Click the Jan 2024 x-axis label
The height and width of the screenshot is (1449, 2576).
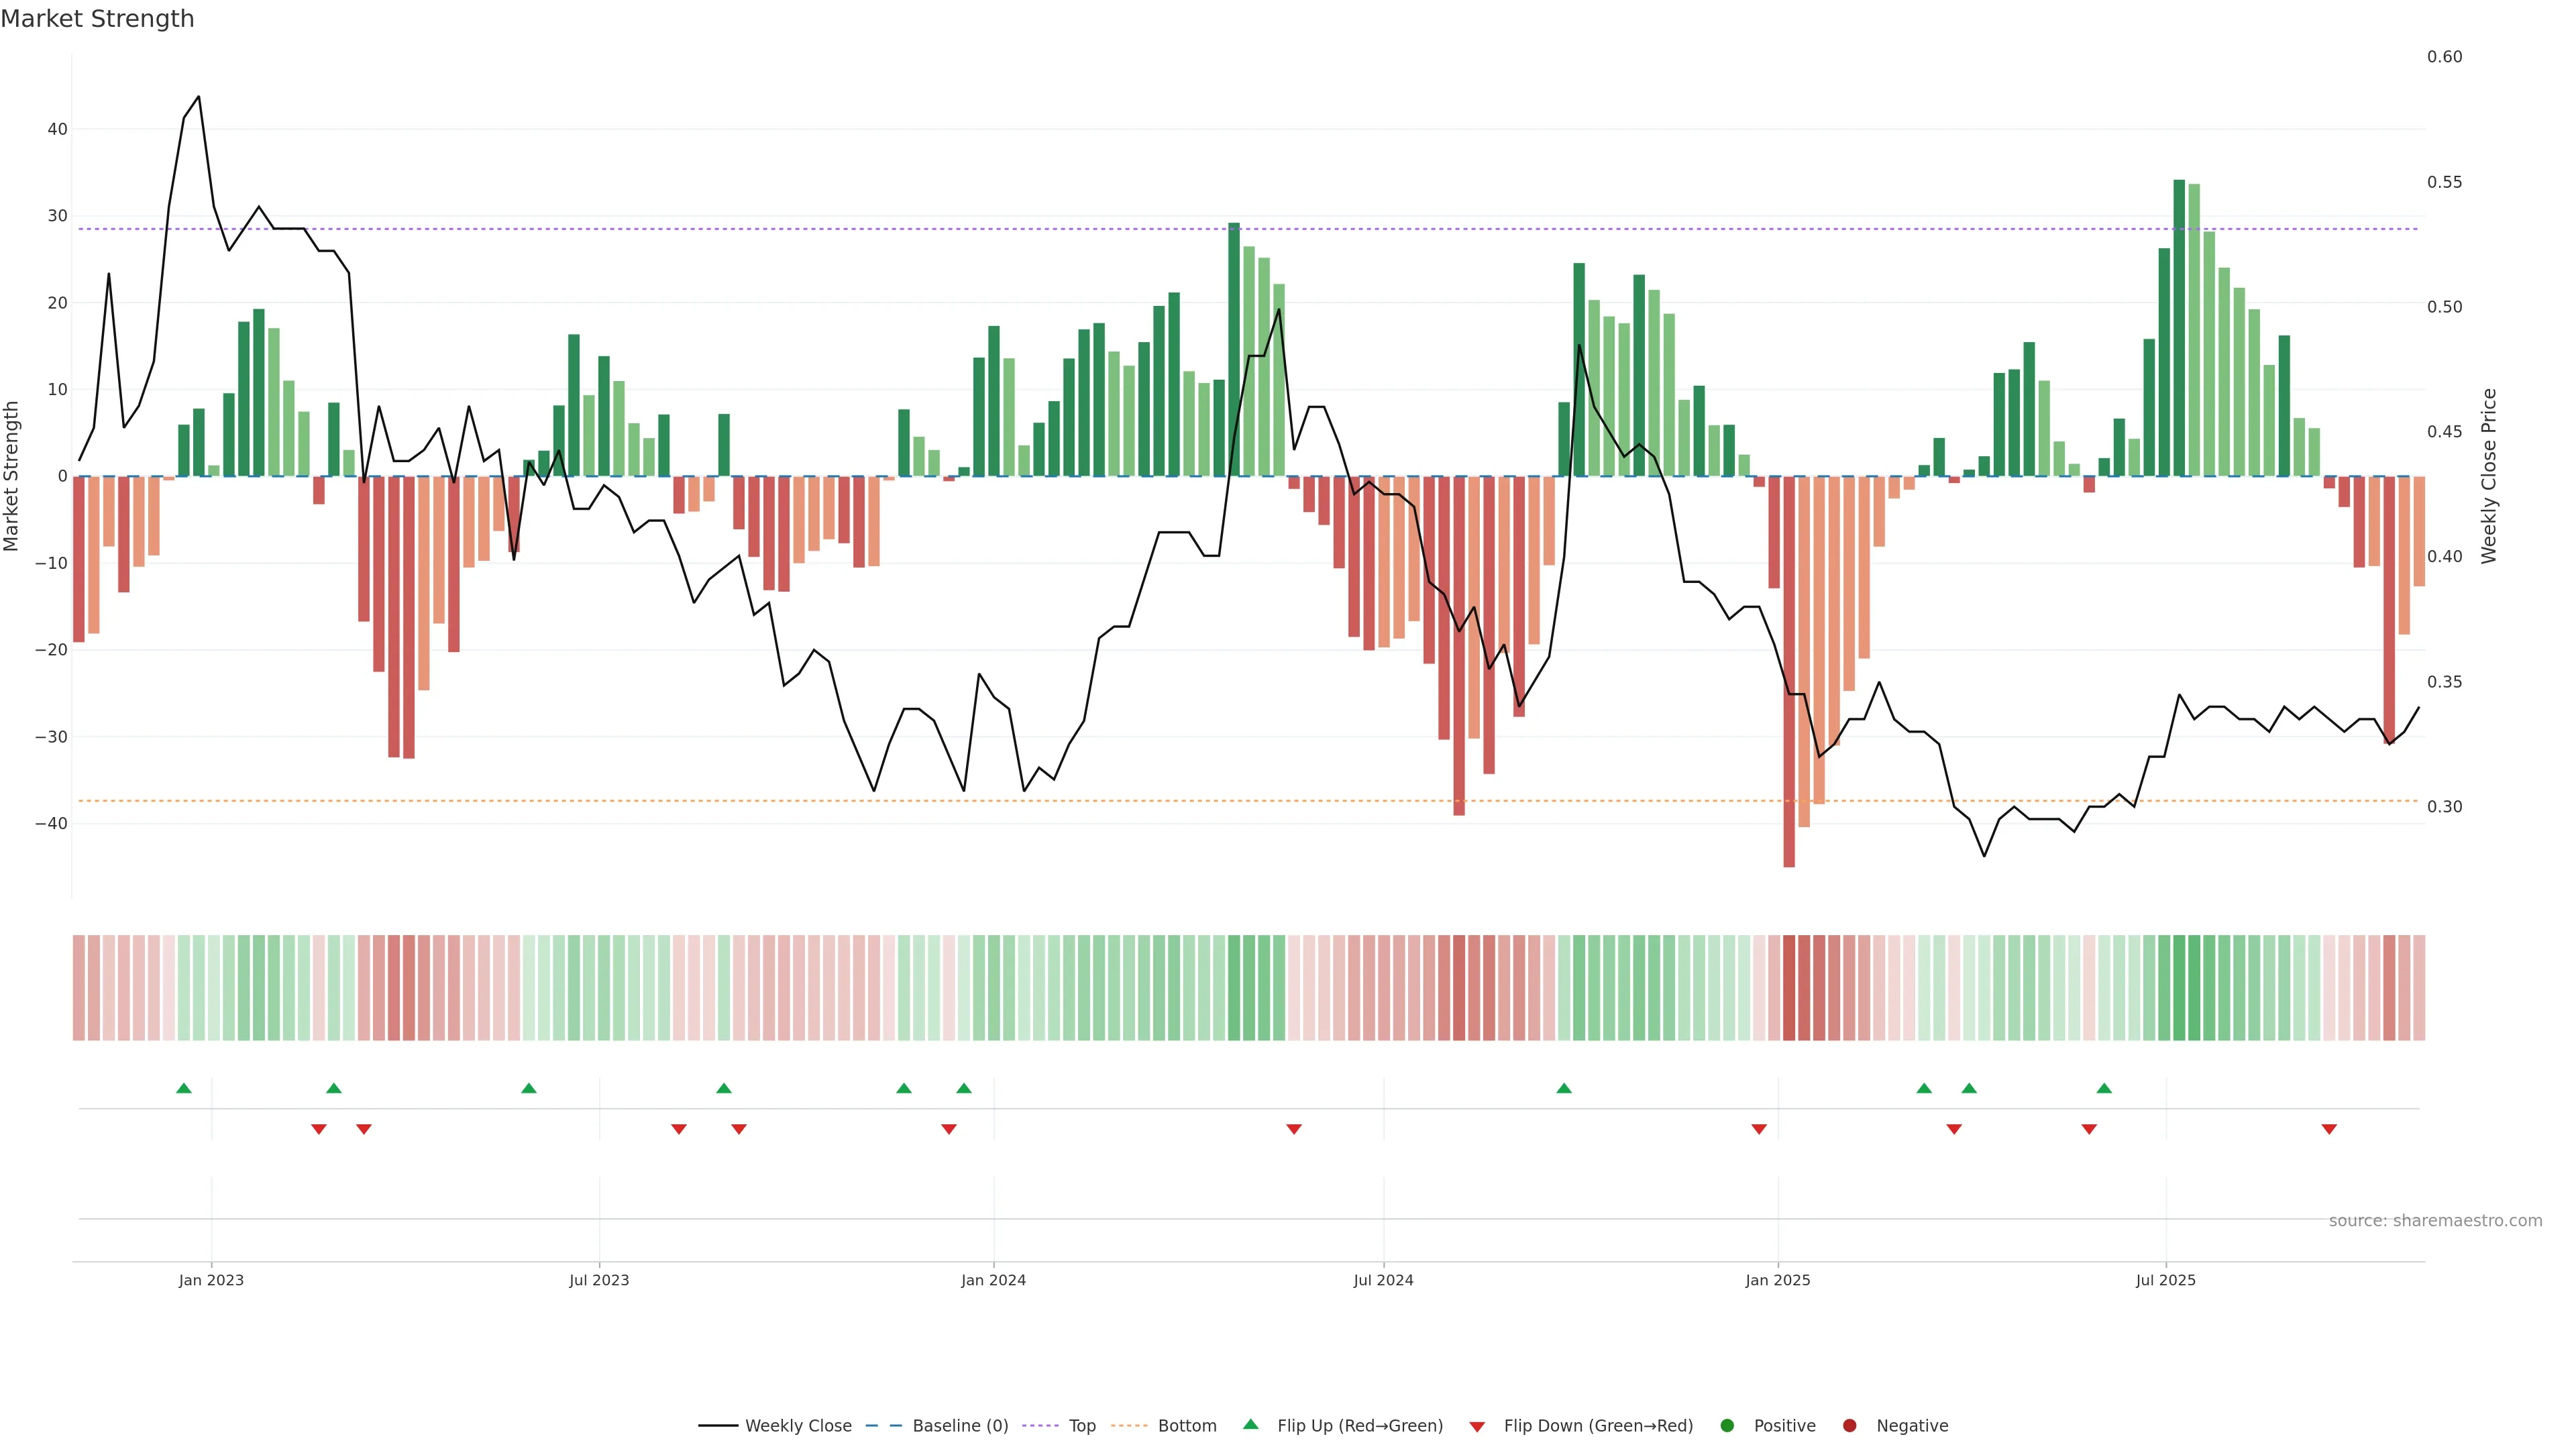pyautogui.click(x=993, y=1280)
